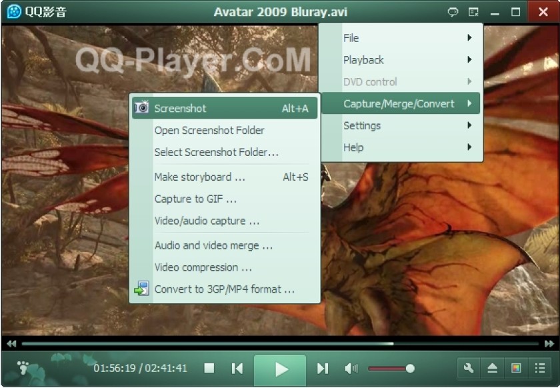Screen dimensions: 560x388
Task: Expand the Help submenu arrow
Action: [469, 147]
